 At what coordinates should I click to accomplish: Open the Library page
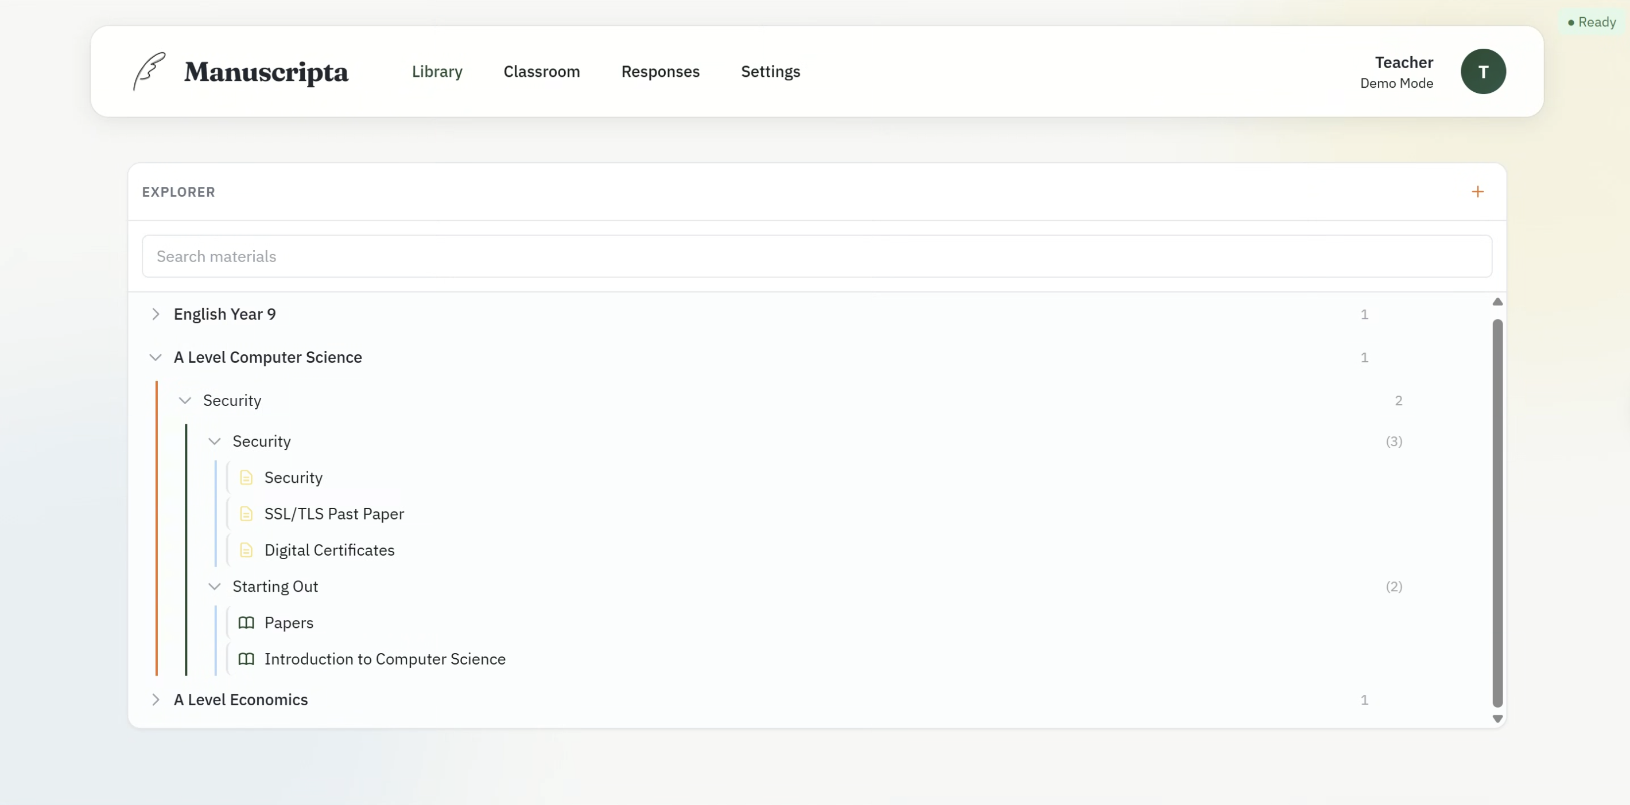[x=437, y=72]
